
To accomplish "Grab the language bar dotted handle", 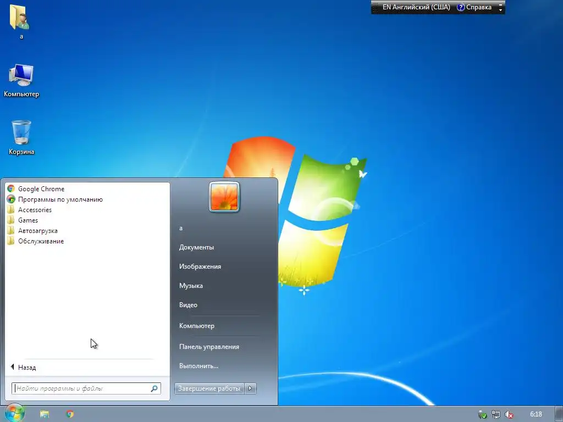I will pos(375,7).
